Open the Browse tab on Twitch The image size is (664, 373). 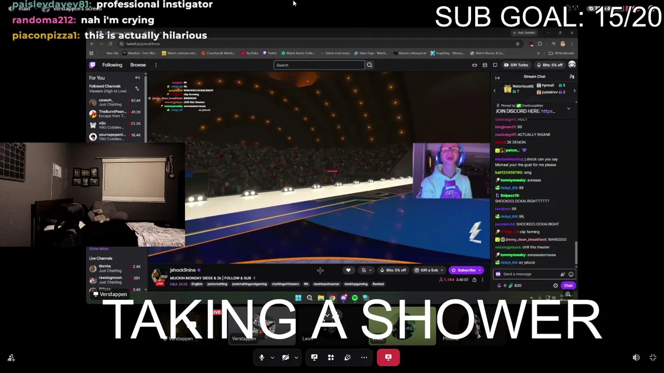pyautogui.click(x=138, y=65)
